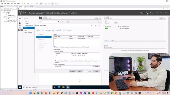Expand the Shares tile collapse chevron

[x=99, y=22]
